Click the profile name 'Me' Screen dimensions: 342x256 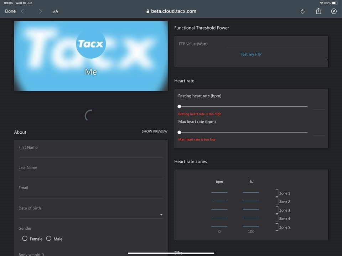click(91, 72)
